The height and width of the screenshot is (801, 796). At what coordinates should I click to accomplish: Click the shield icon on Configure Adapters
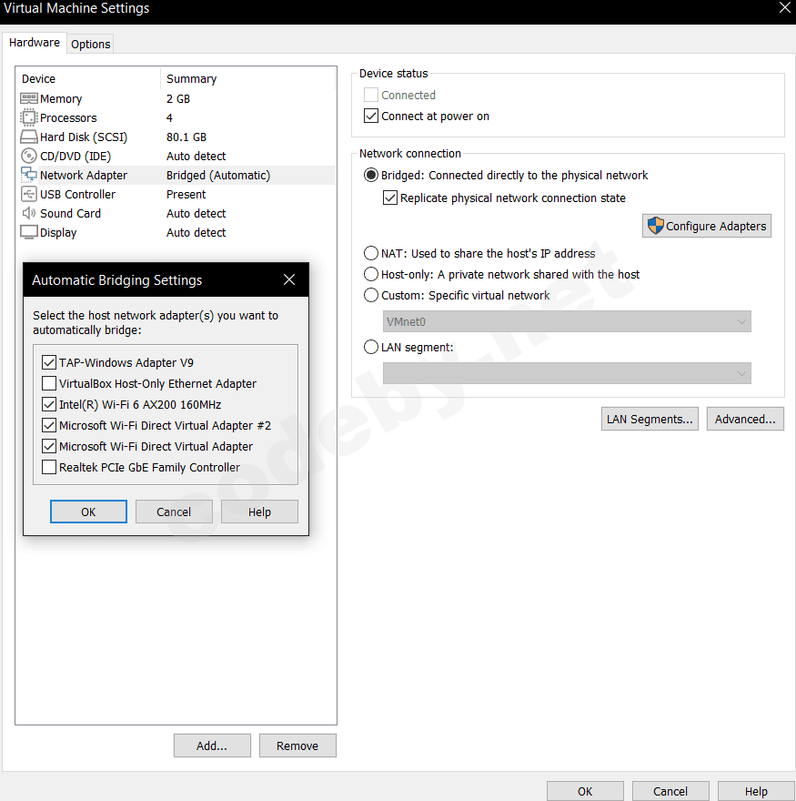pyautogui.click(x=655, y=226)
